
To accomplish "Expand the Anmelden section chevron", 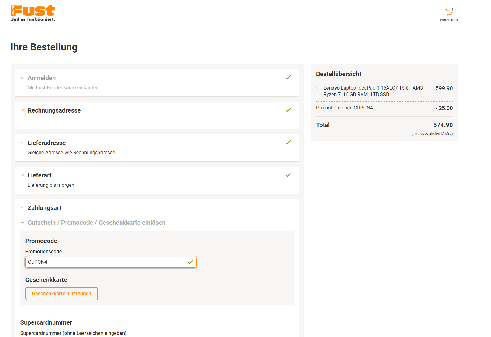I will pyautogui.click(x=22, y=78).
